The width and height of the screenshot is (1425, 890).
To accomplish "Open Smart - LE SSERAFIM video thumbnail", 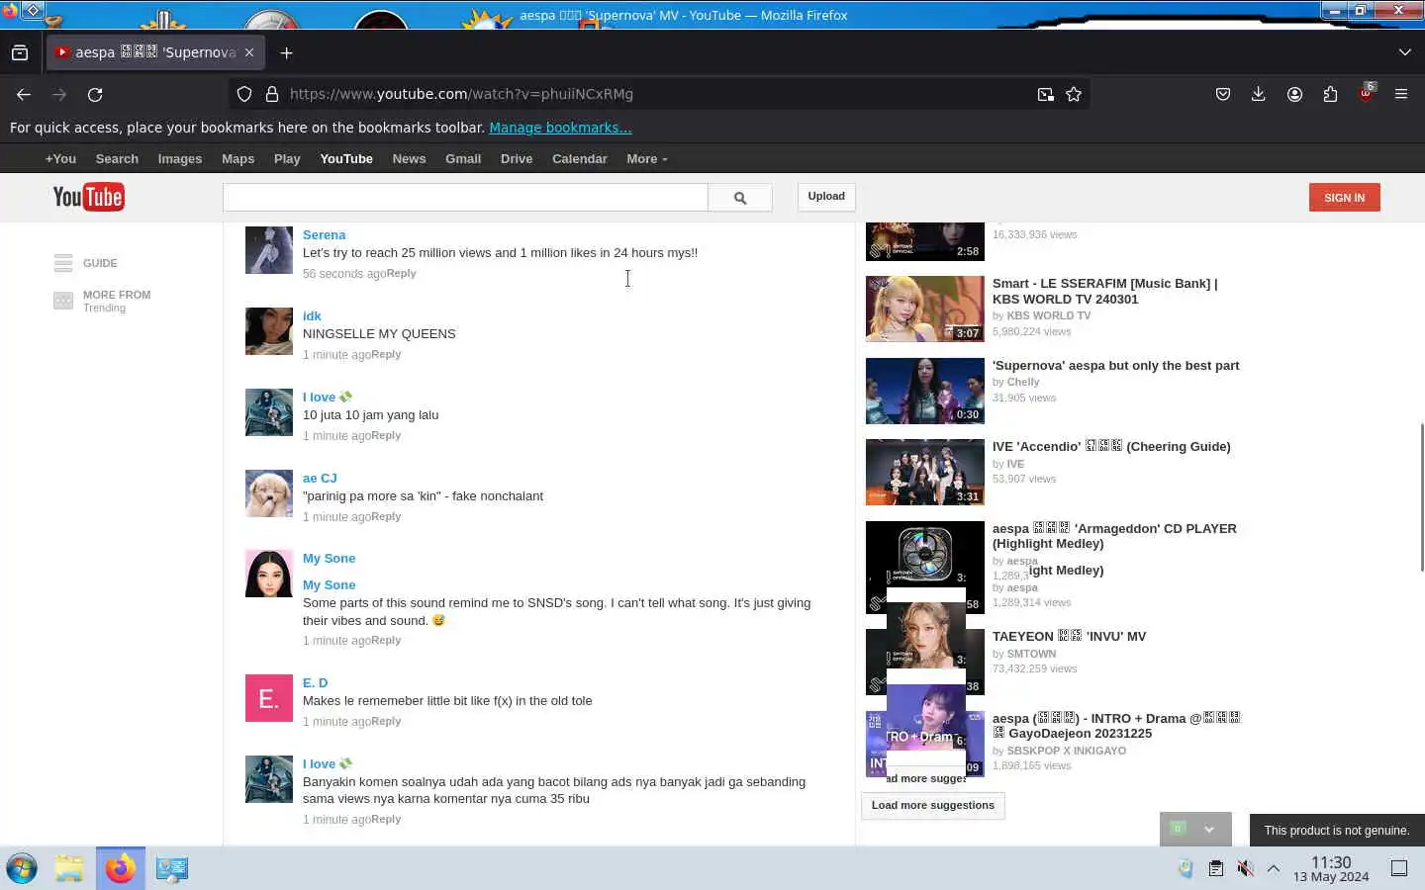I will coord(925,310).
